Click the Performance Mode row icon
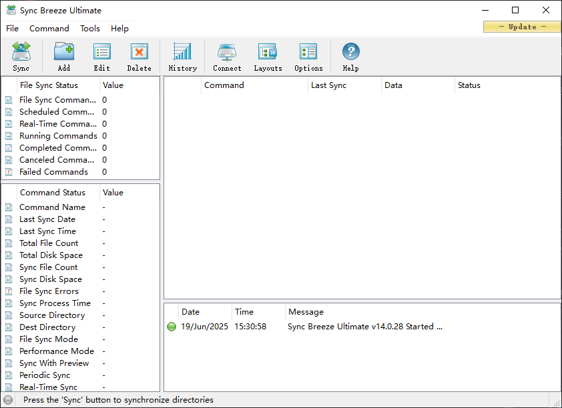Image resolution: width=562 pixels, height=408 pixels. [9, 351]
